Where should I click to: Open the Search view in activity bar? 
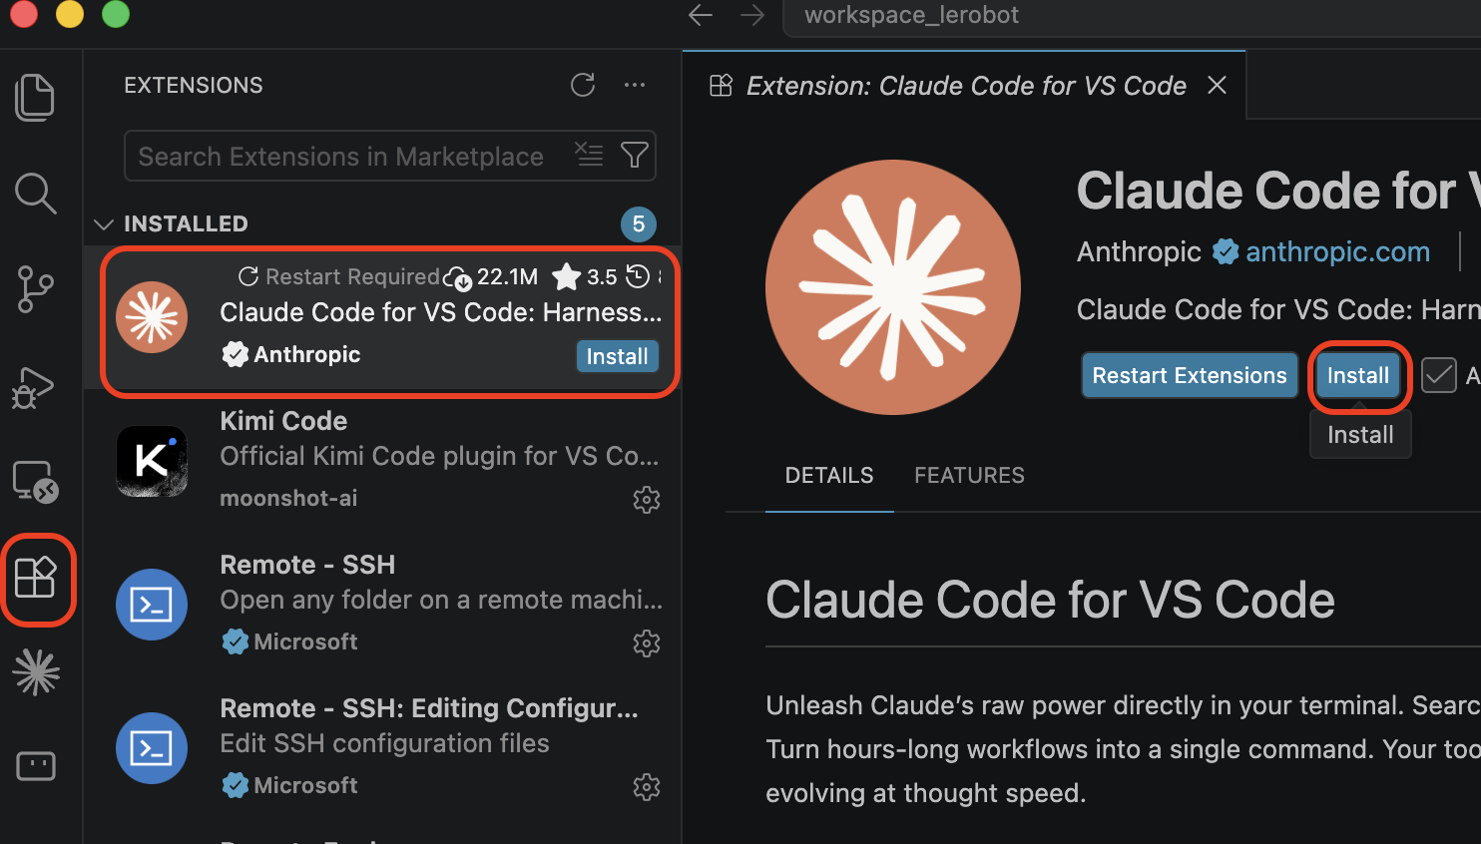coord(35,193)
